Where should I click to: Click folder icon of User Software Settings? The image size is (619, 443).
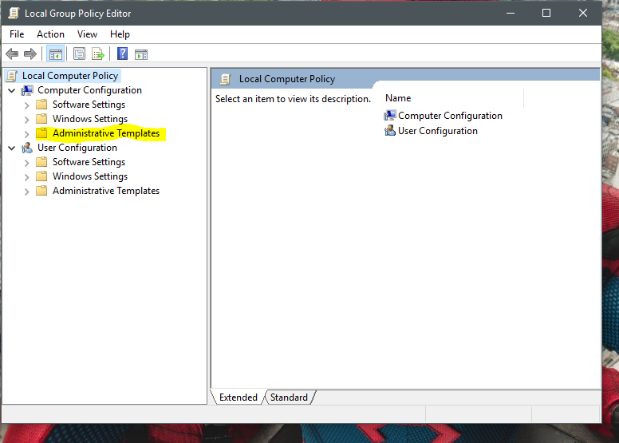point(41,161)
